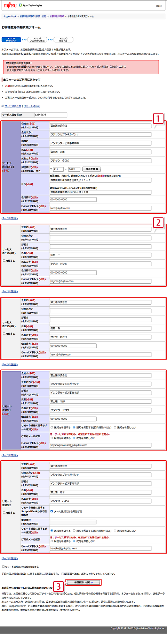Check 削除する for サービス責任者(副2)
167x634 pixels.
click(4, 334)
